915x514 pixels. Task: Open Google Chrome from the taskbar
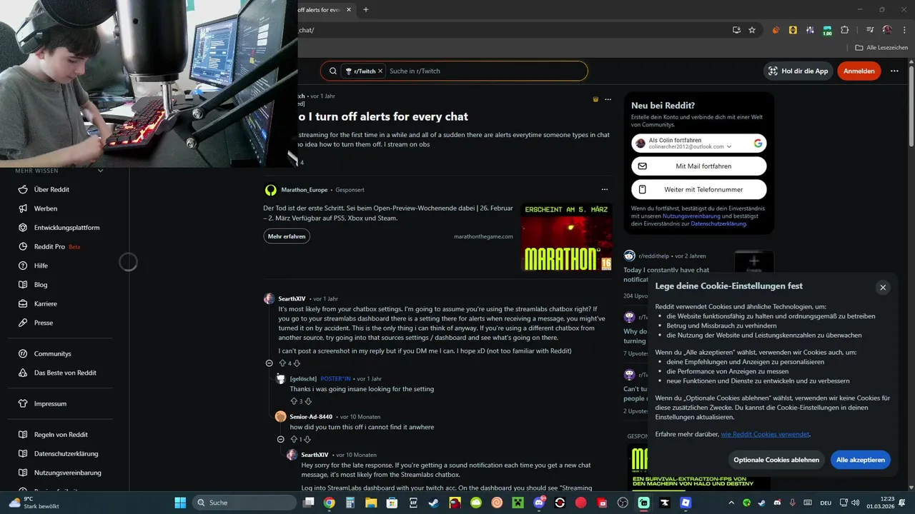point(329,503)
